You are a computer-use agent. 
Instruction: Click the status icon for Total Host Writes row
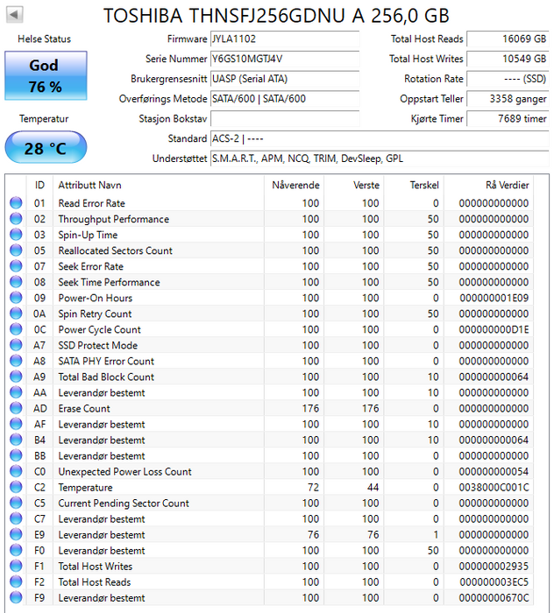tap(16, 566)
